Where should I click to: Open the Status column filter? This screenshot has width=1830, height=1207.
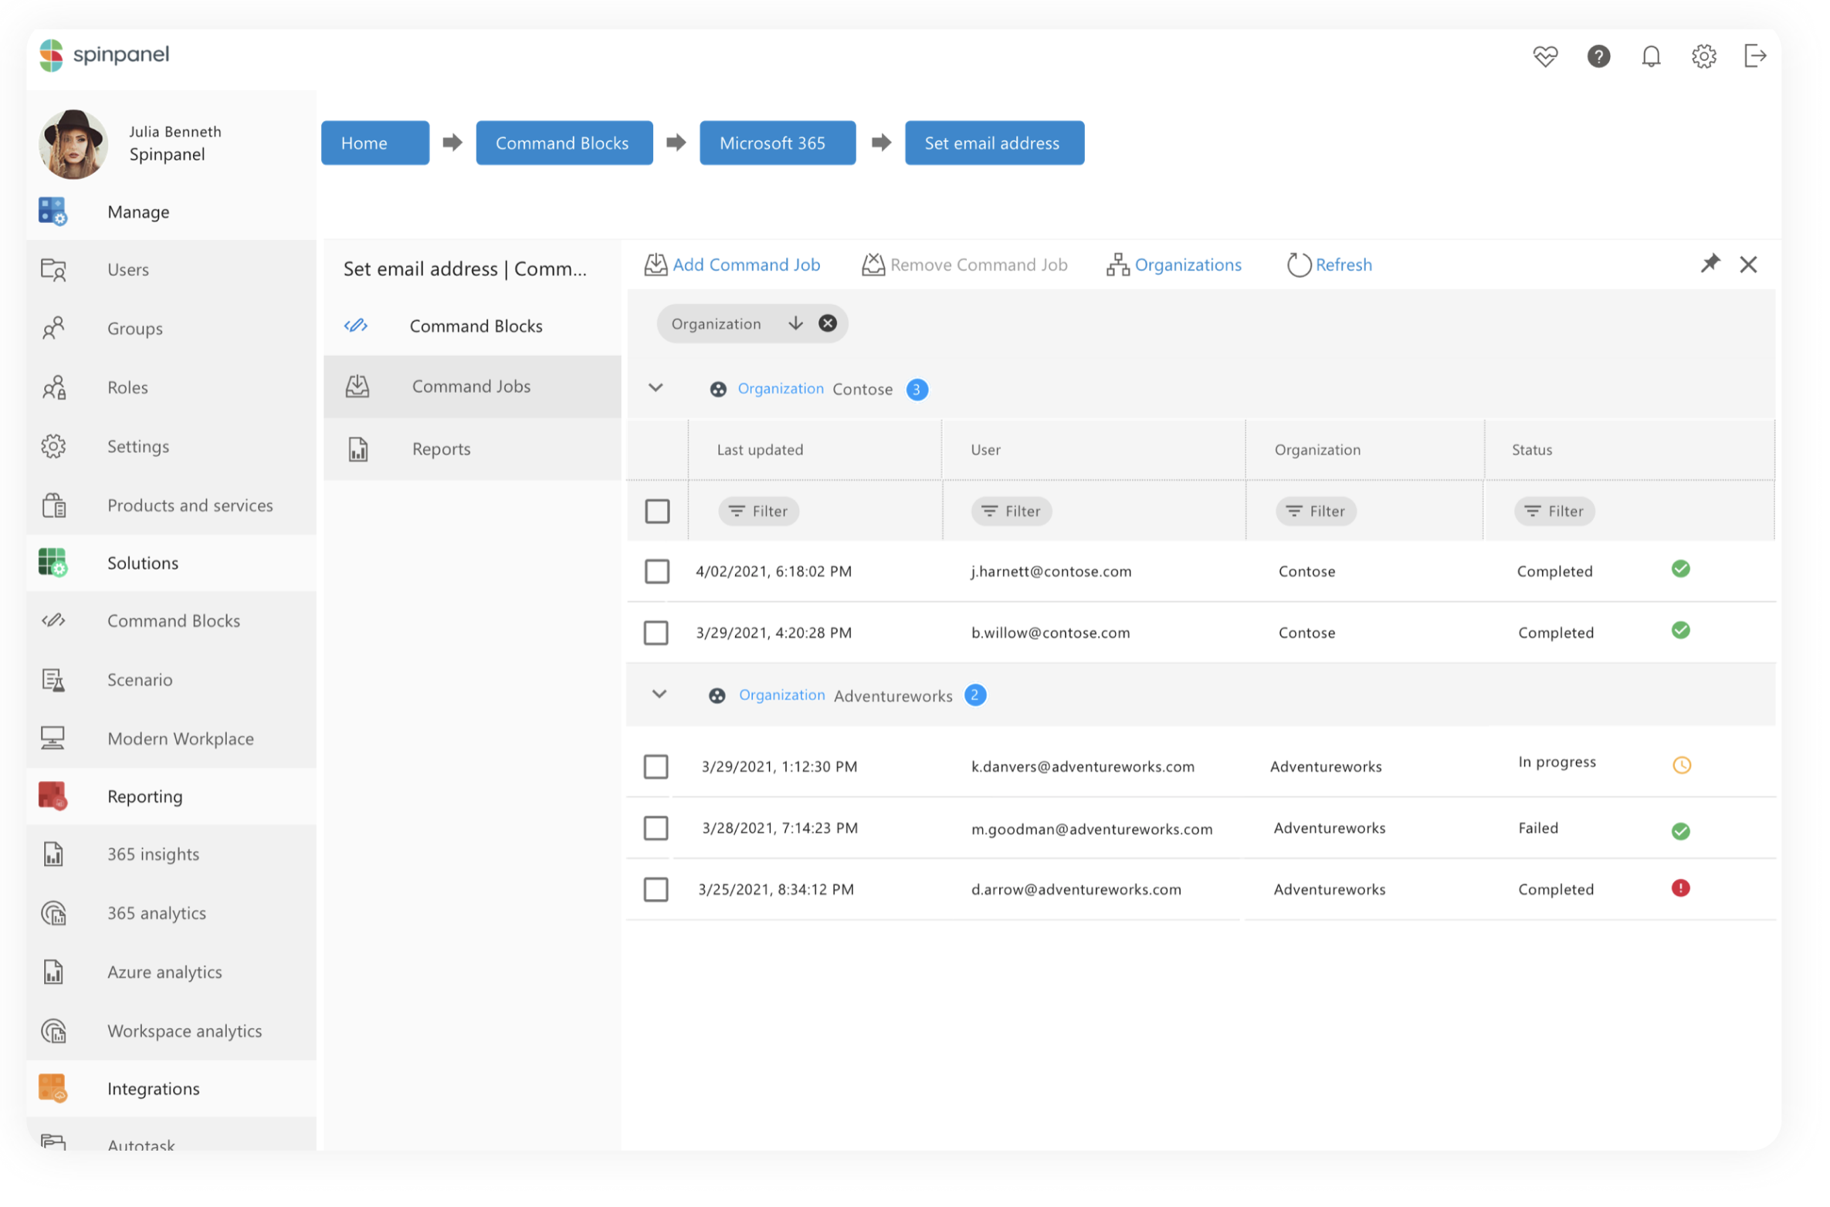(x=1553, y=511)
